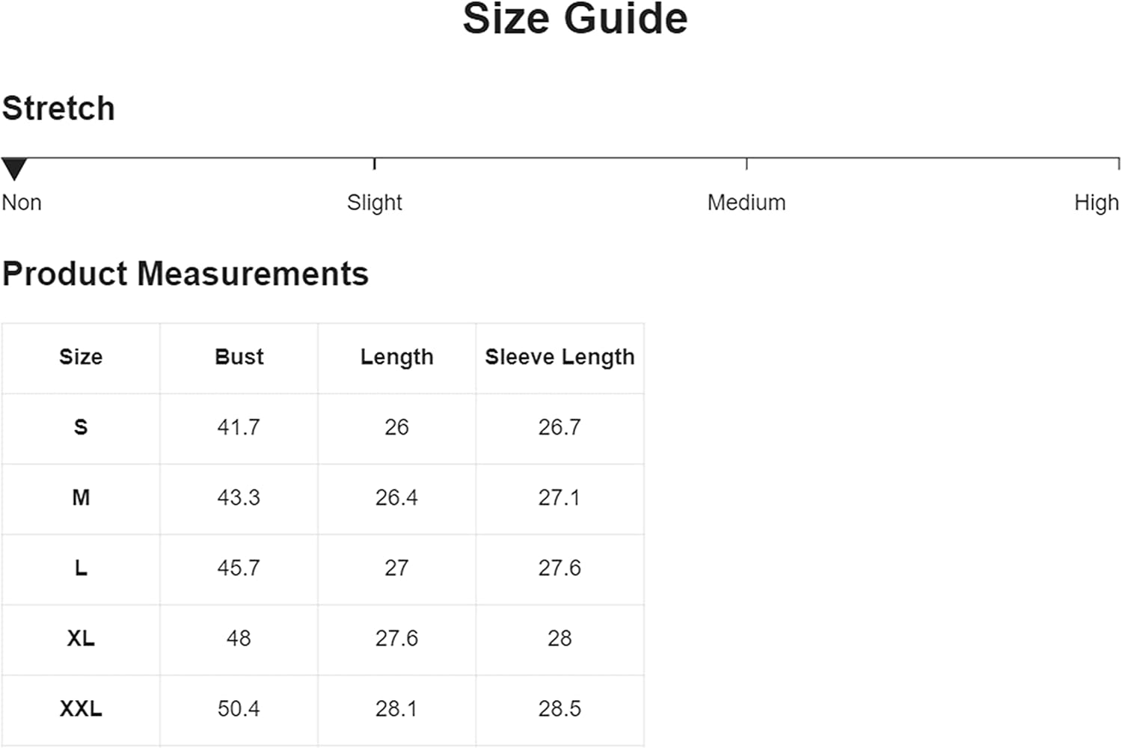Click the Slight stretch label
This screenshot has height=748, width=1122.
(x=374, y=203)
